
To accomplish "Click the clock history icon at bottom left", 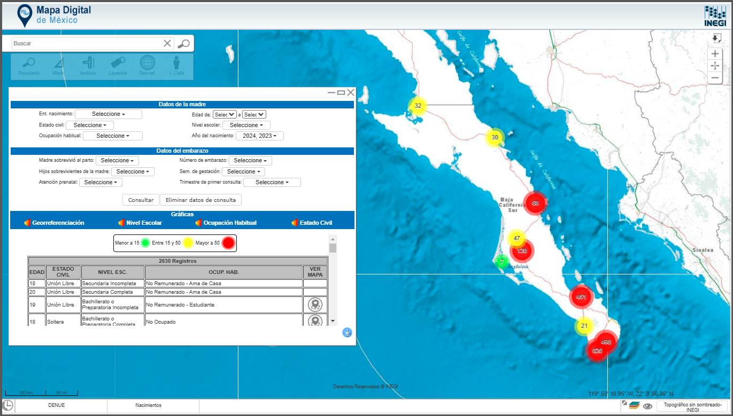I will tap(8, 405).
